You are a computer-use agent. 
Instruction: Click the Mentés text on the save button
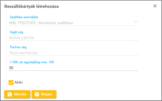point(20,94)
